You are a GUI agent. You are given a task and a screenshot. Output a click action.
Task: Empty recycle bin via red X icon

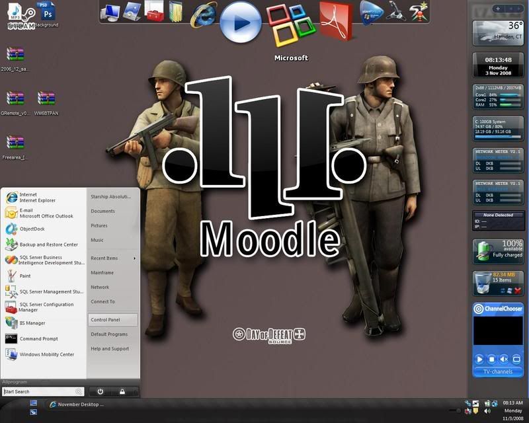518,290
